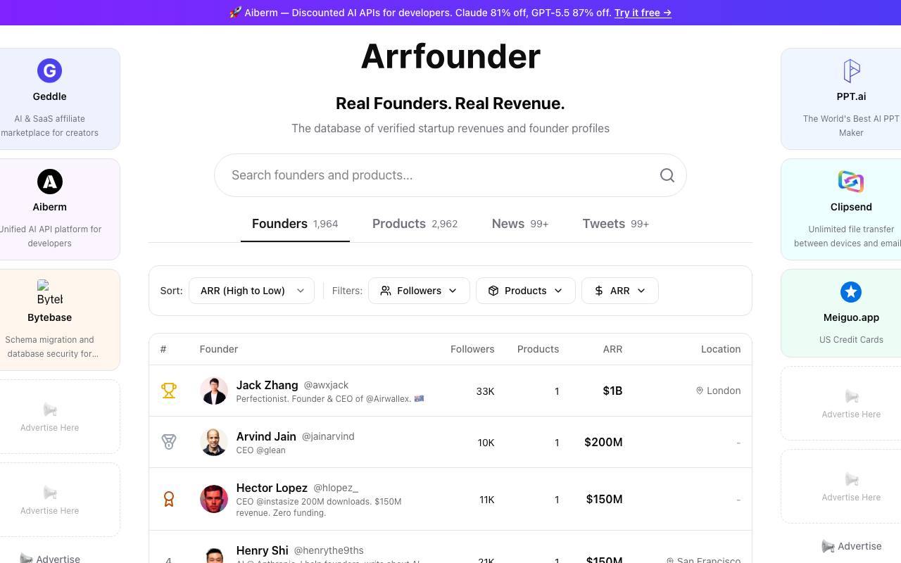Click the @jainarvind handle
The width and height of the screenshot is (901, 563).
328,436
